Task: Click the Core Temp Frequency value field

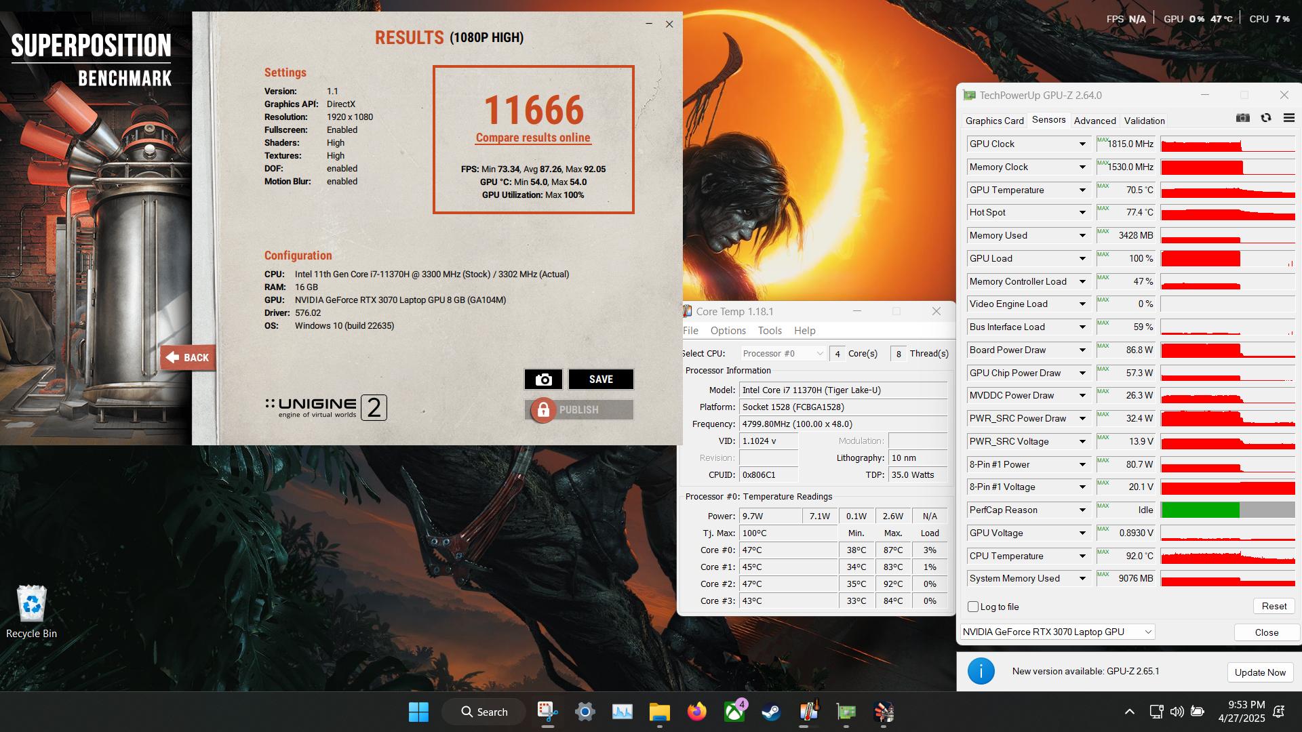Action: [844, 424]
